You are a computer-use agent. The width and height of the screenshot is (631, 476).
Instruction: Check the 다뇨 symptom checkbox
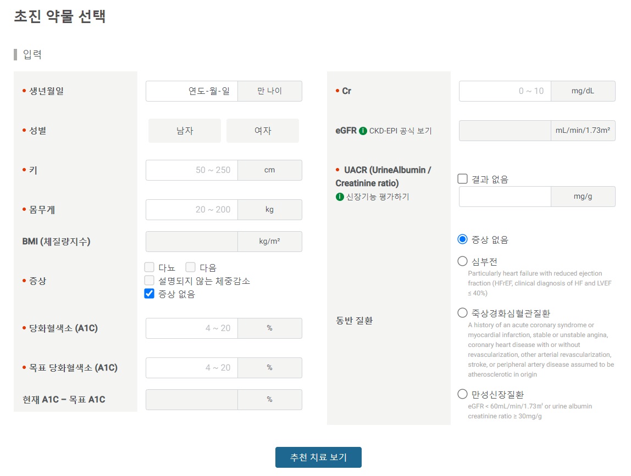(x=148, y=268)
